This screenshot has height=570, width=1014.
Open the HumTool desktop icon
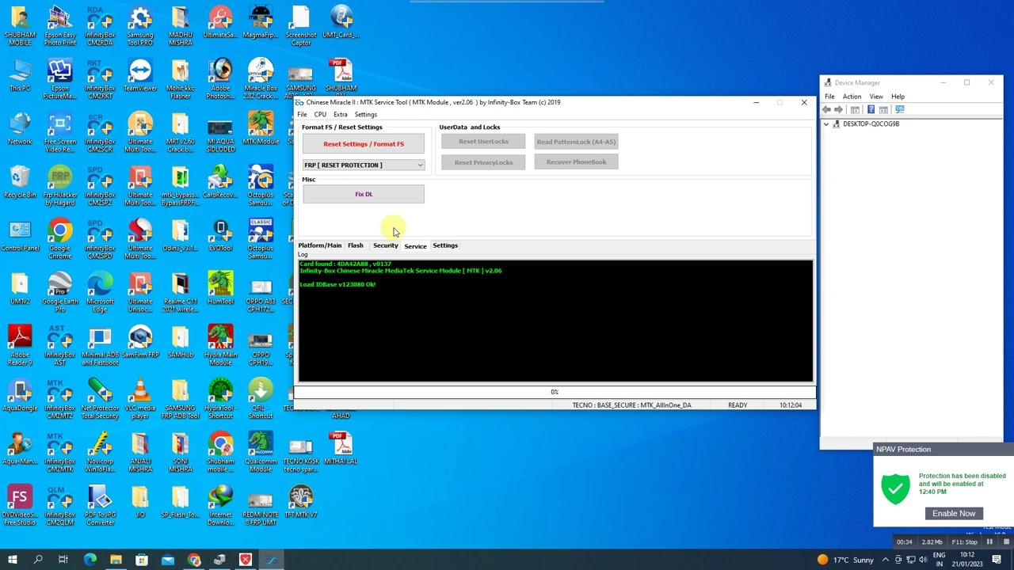click(x=220, y=288)
